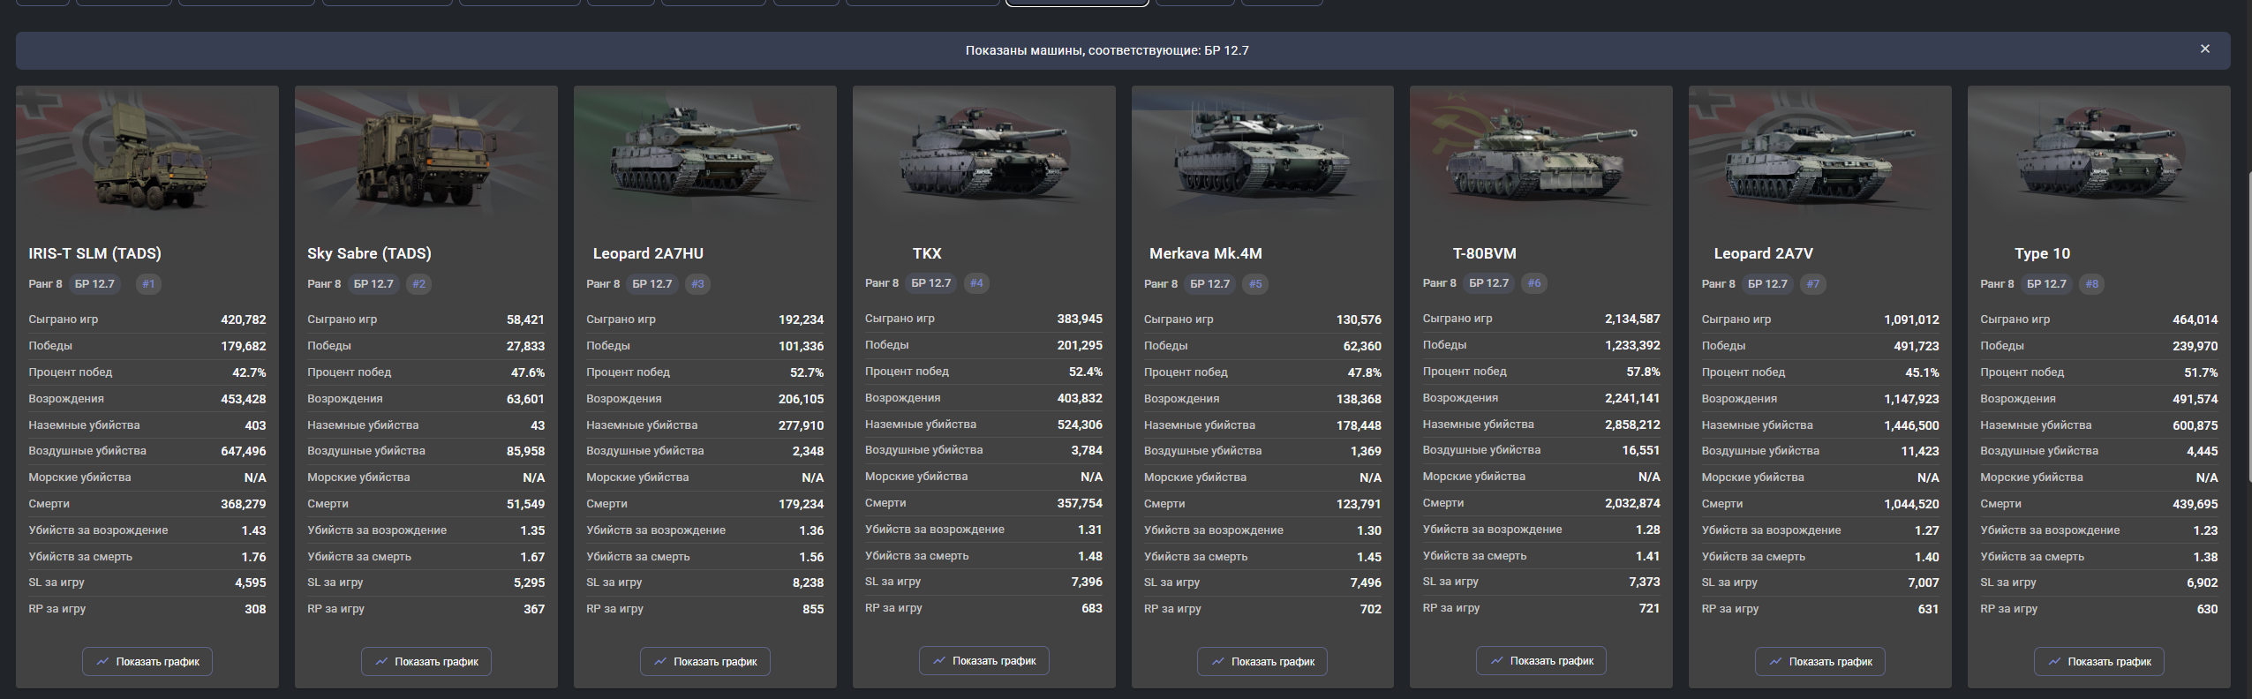Click the page's vertical scrollbar

[x=2248, y=327]
